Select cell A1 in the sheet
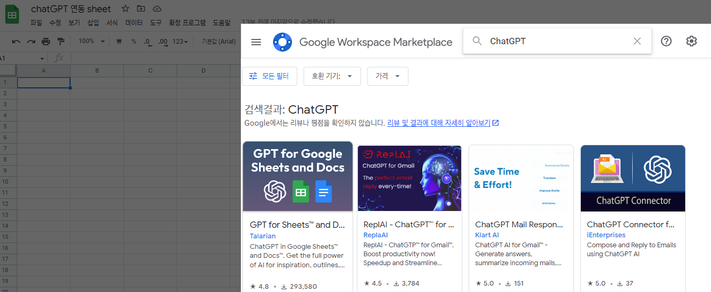Viewport: 711px width, 292px height. 44,83
